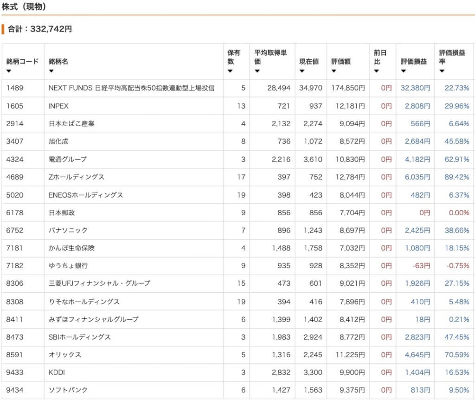This screenshot has width=475, height=400.
Task: Sort table by 評価額 arrow
Action: (334, 71)
